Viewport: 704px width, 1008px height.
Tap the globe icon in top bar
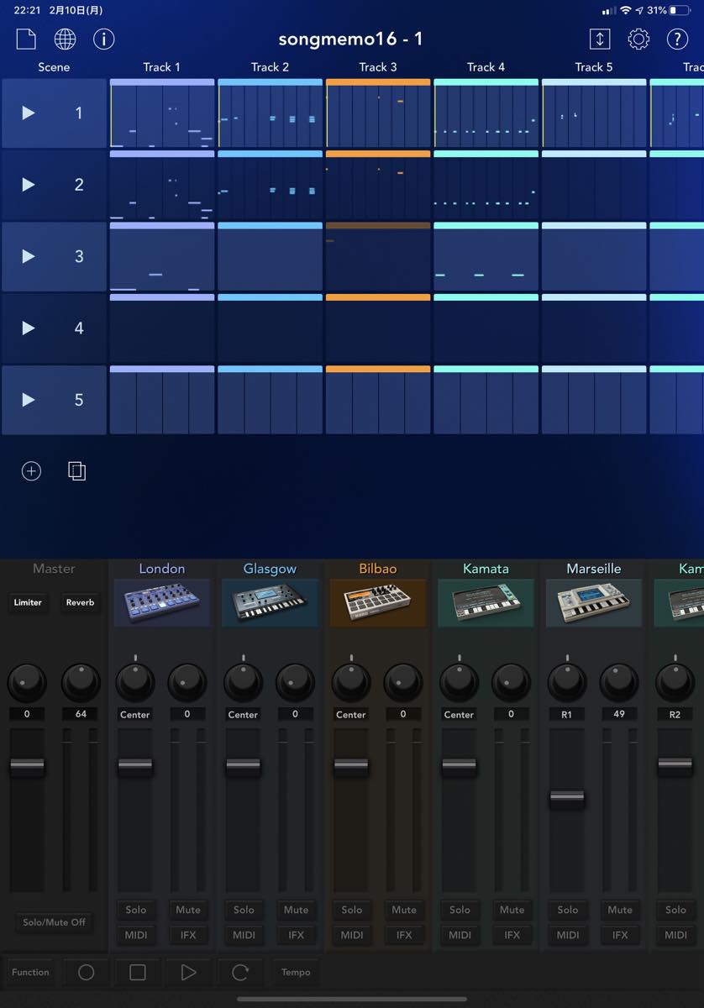(x=65, y=39)
